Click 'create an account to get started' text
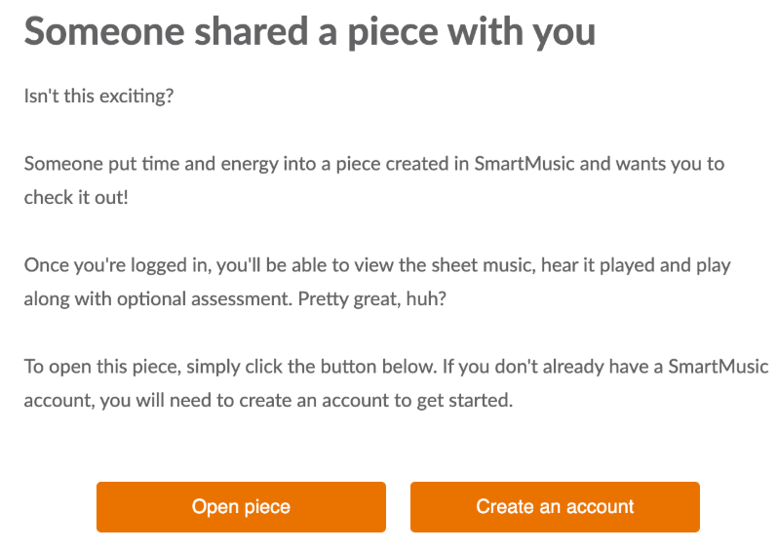Viewport: 778px width, 551px height. pos(375,401)
